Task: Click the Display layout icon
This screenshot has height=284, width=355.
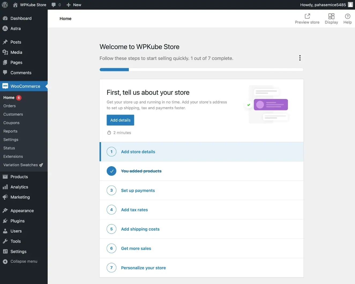Action: coord(331,16)
